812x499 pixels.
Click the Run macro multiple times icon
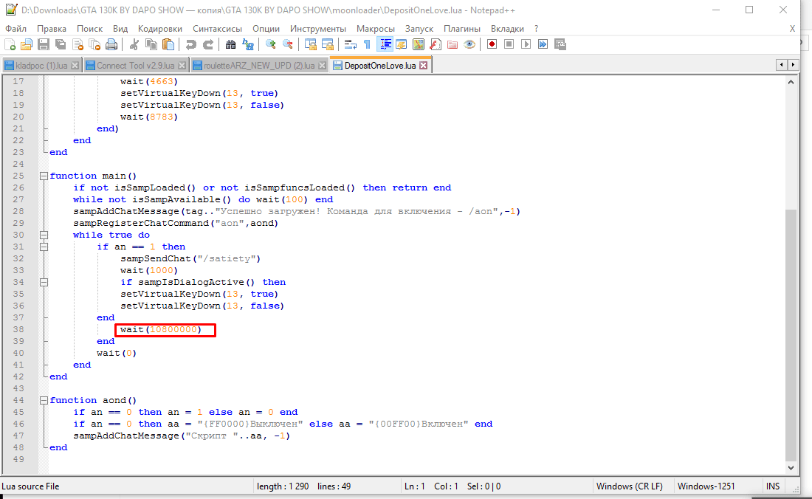543,44
